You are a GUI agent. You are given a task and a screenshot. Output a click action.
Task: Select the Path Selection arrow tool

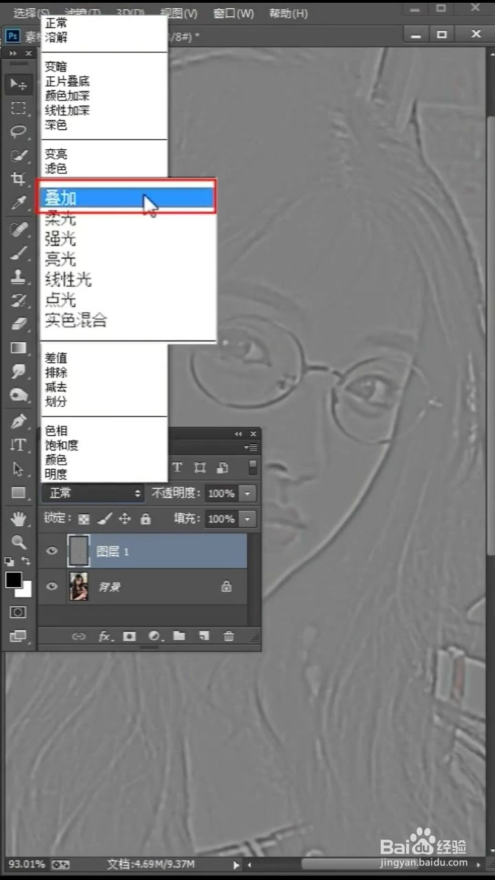click(19, 469)
